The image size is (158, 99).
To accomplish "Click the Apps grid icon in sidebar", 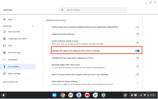I will coord(4,19).
